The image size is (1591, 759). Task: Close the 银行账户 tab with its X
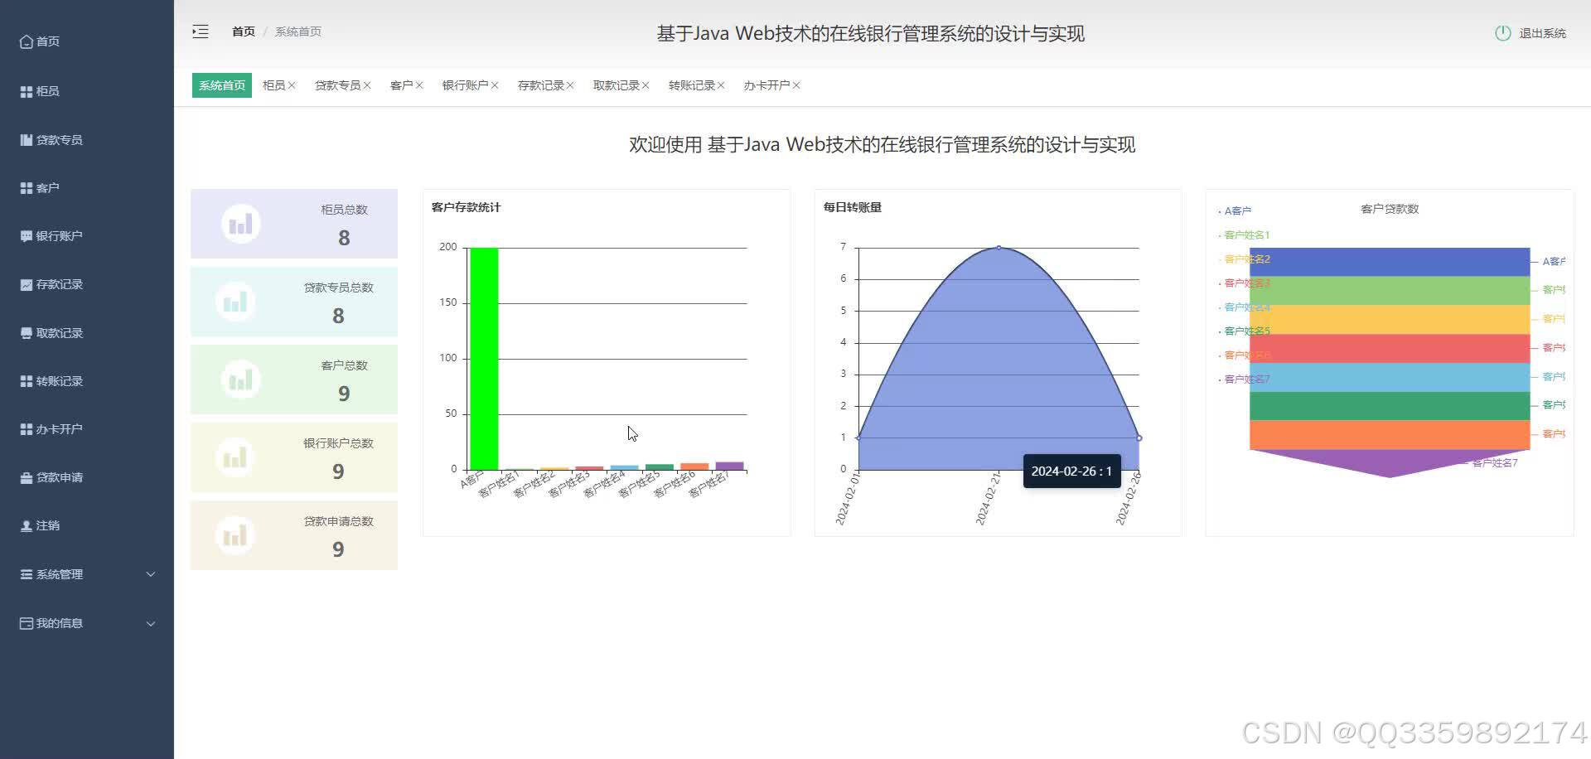[x=495, y=85]
